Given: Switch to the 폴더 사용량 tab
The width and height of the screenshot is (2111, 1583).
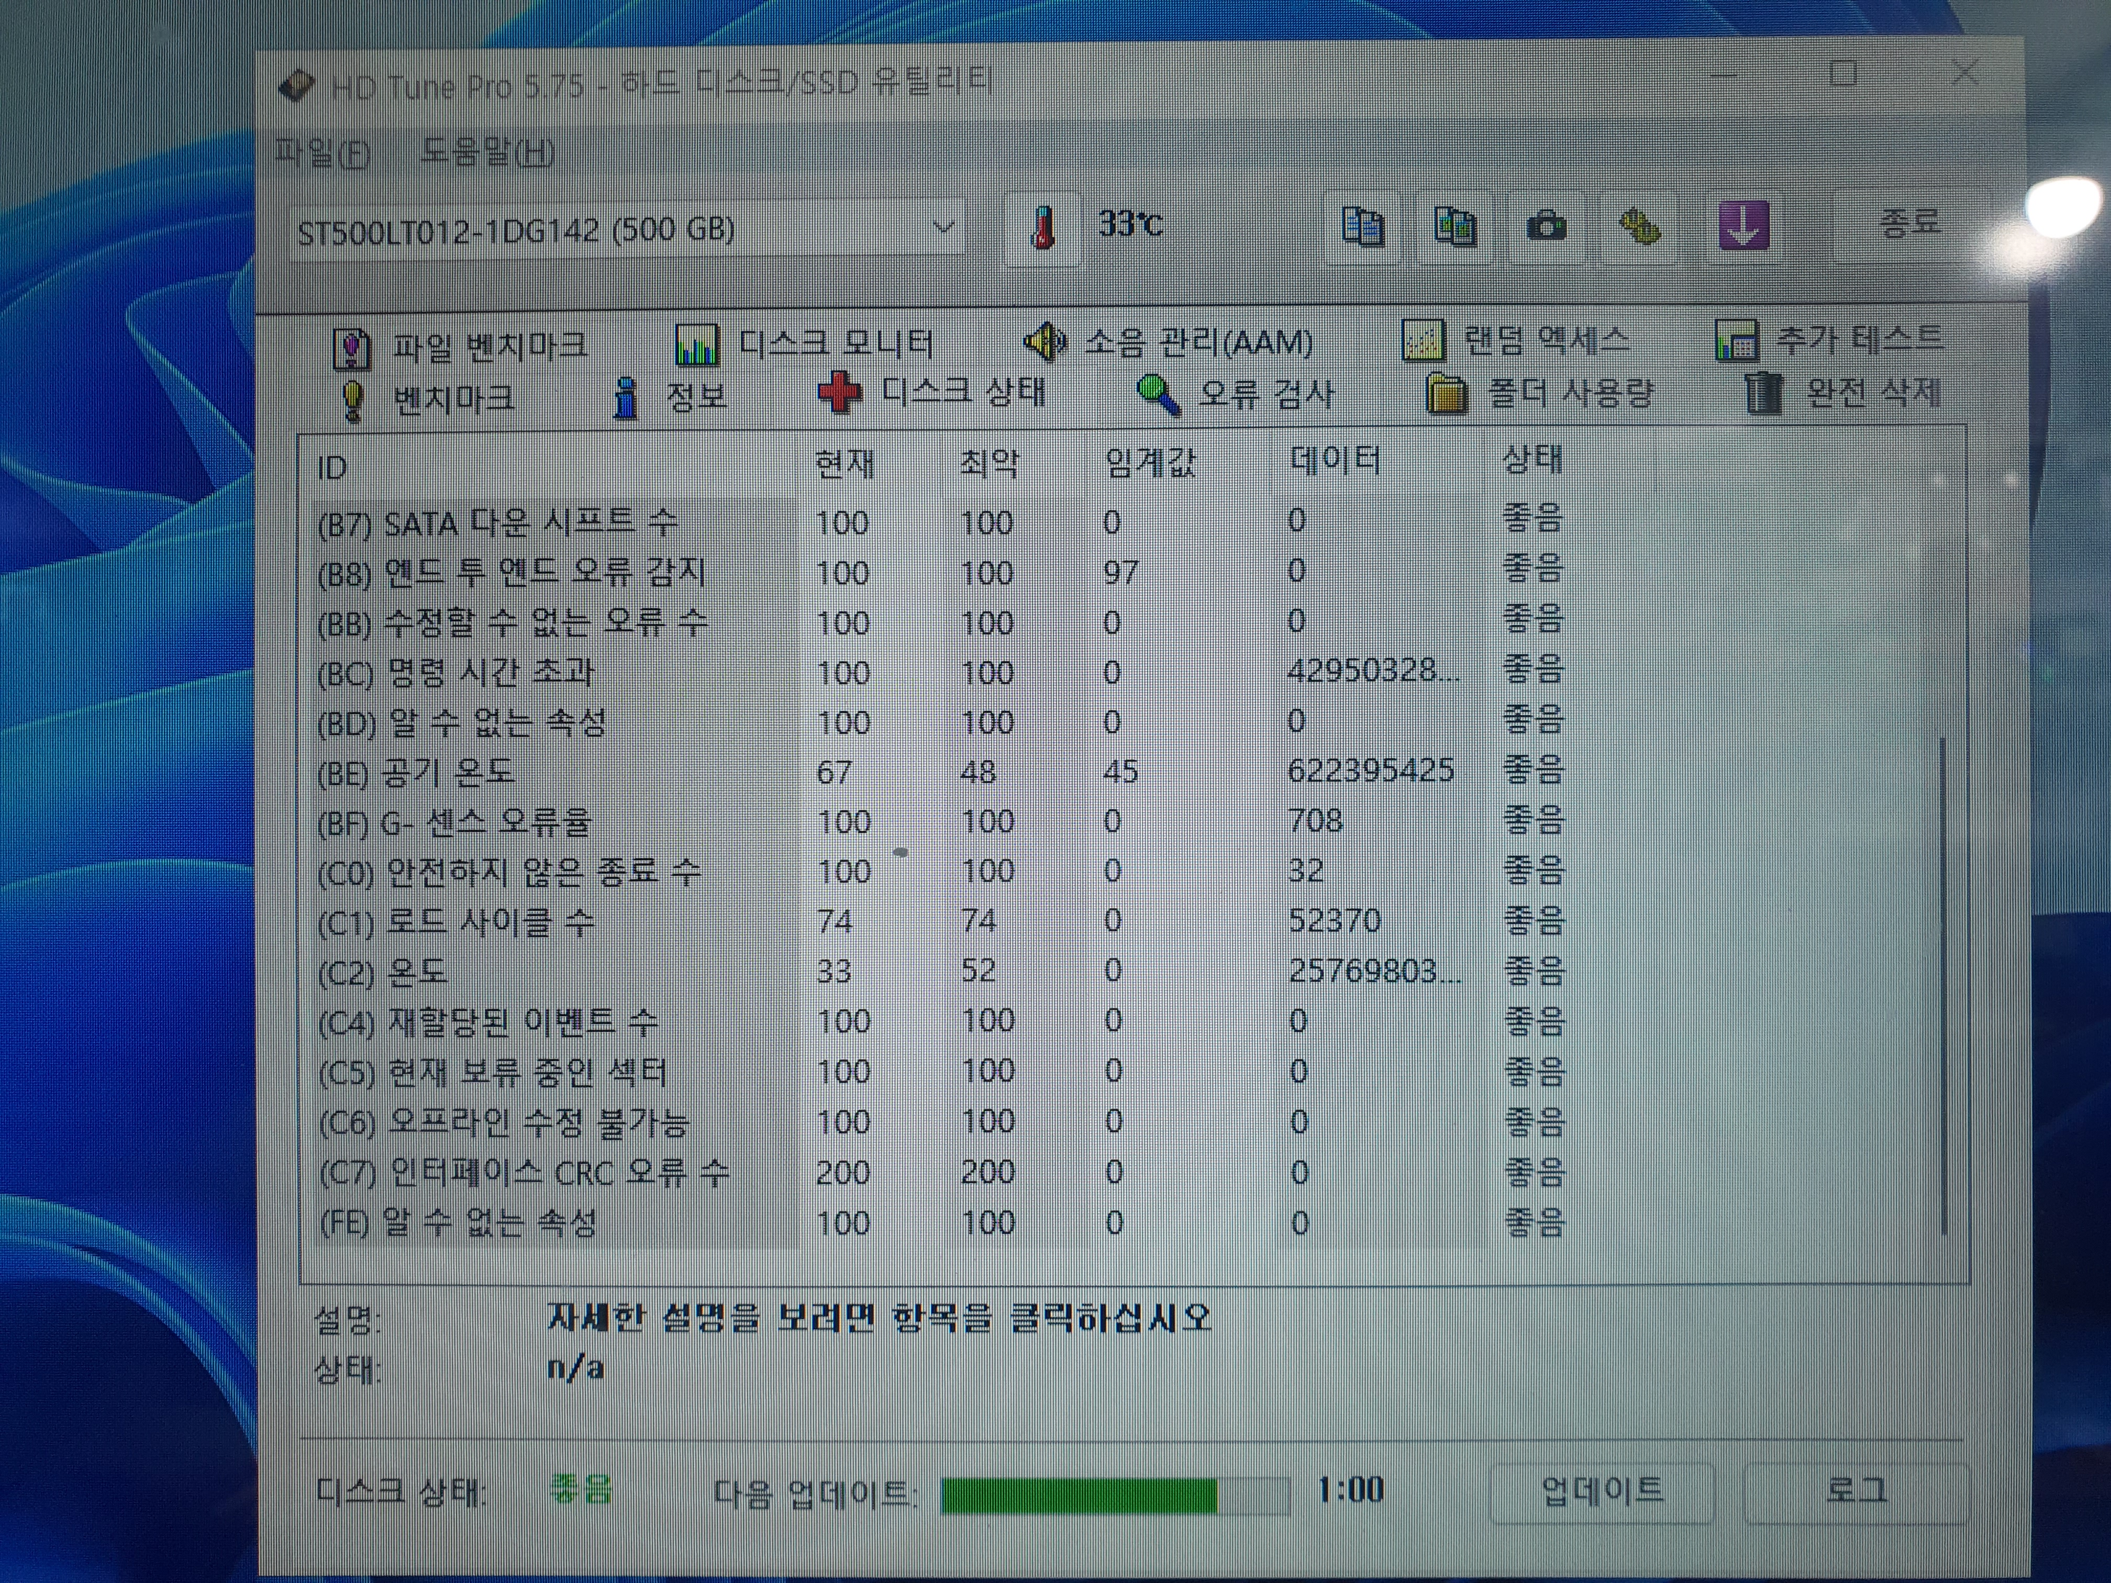Looking at the screenshot, I should pyautogui.click(x=1538, y=392).
